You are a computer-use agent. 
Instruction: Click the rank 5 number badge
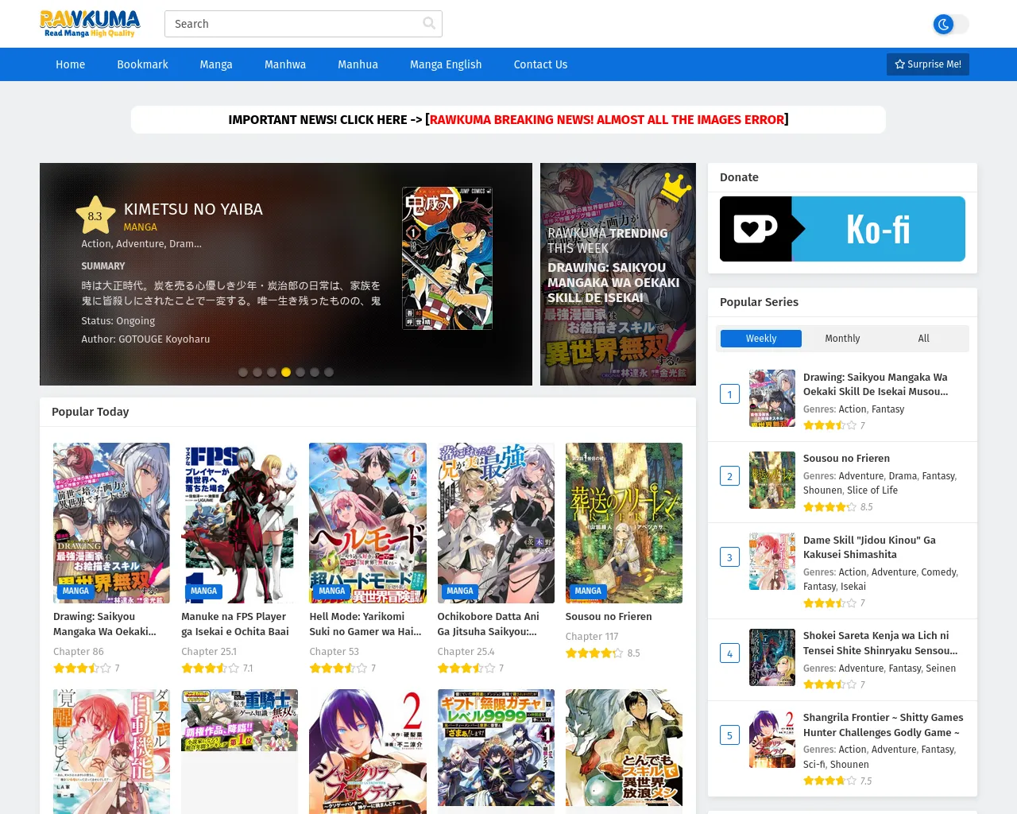click(729, 735)
